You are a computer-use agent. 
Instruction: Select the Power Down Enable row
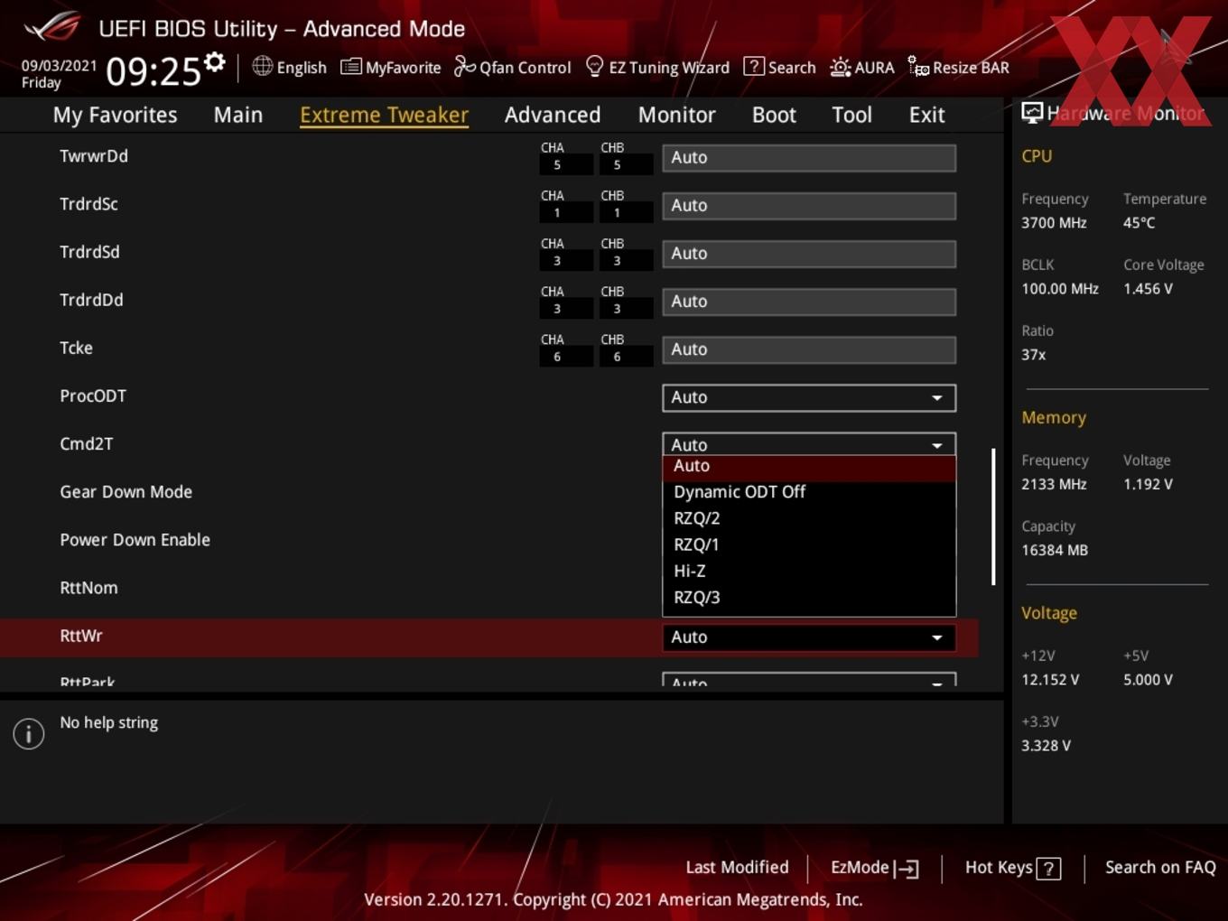pos(135,540)
